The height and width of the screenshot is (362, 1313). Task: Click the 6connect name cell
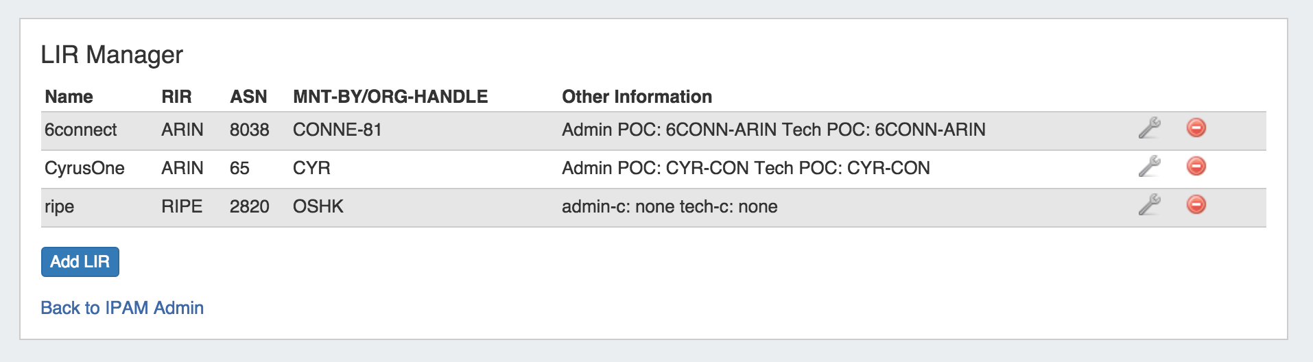click(81, 130)
